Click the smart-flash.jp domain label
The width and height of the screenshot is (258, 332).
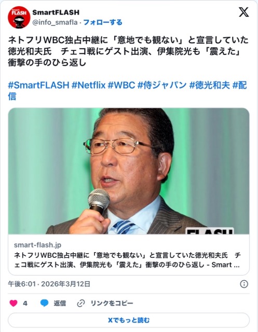(x=37, y=245)
